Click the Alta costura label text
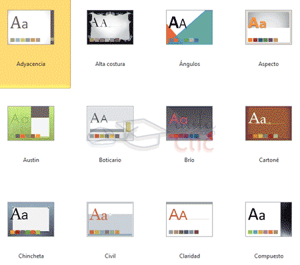 110,64
